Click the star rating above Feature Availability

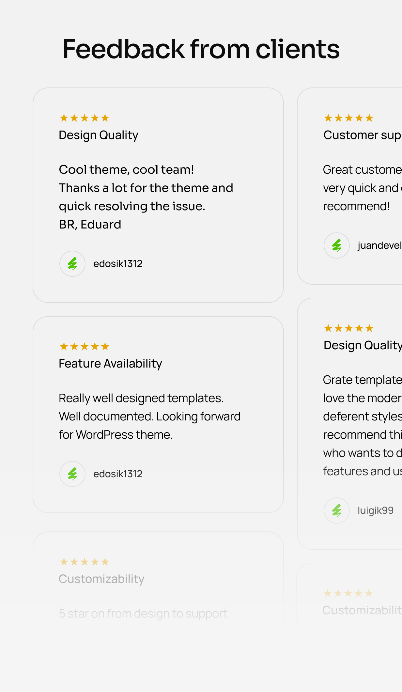click(x=85, y=346)
